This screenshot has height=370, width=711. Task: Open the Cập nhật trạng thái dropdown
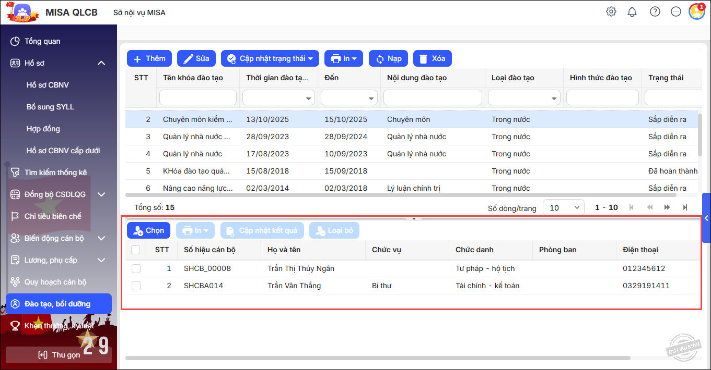pyautogui.click(x=270, y=58)
